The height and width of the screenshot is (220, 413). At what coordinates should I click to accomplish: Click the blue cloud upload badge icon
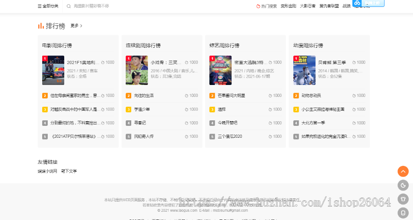[x=357, y=3]
